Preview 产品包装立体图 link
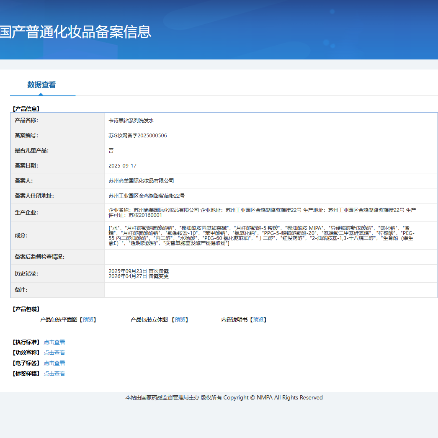This screenshot has width=438, height=438. (180, 319)
